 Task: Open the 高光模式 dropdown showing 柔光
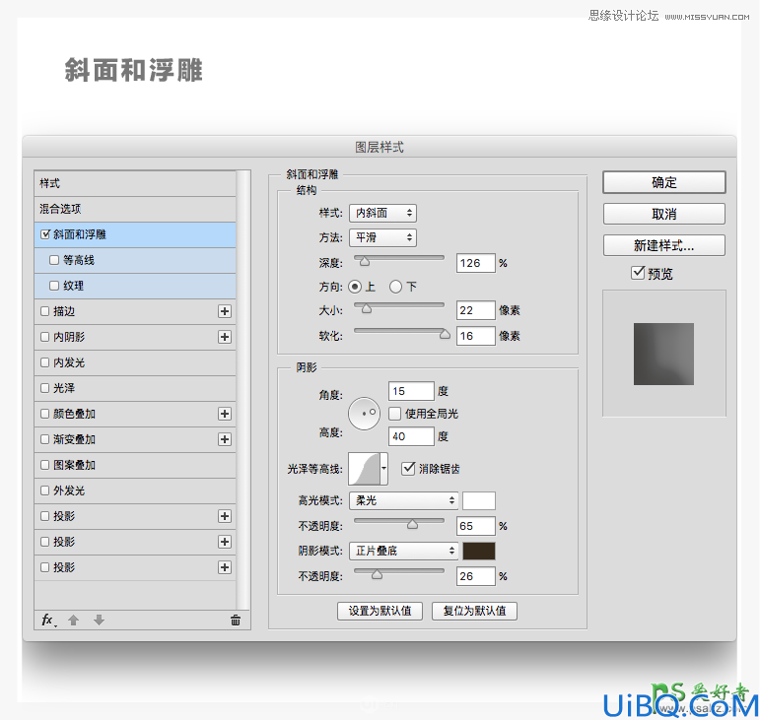click(403, 500)
